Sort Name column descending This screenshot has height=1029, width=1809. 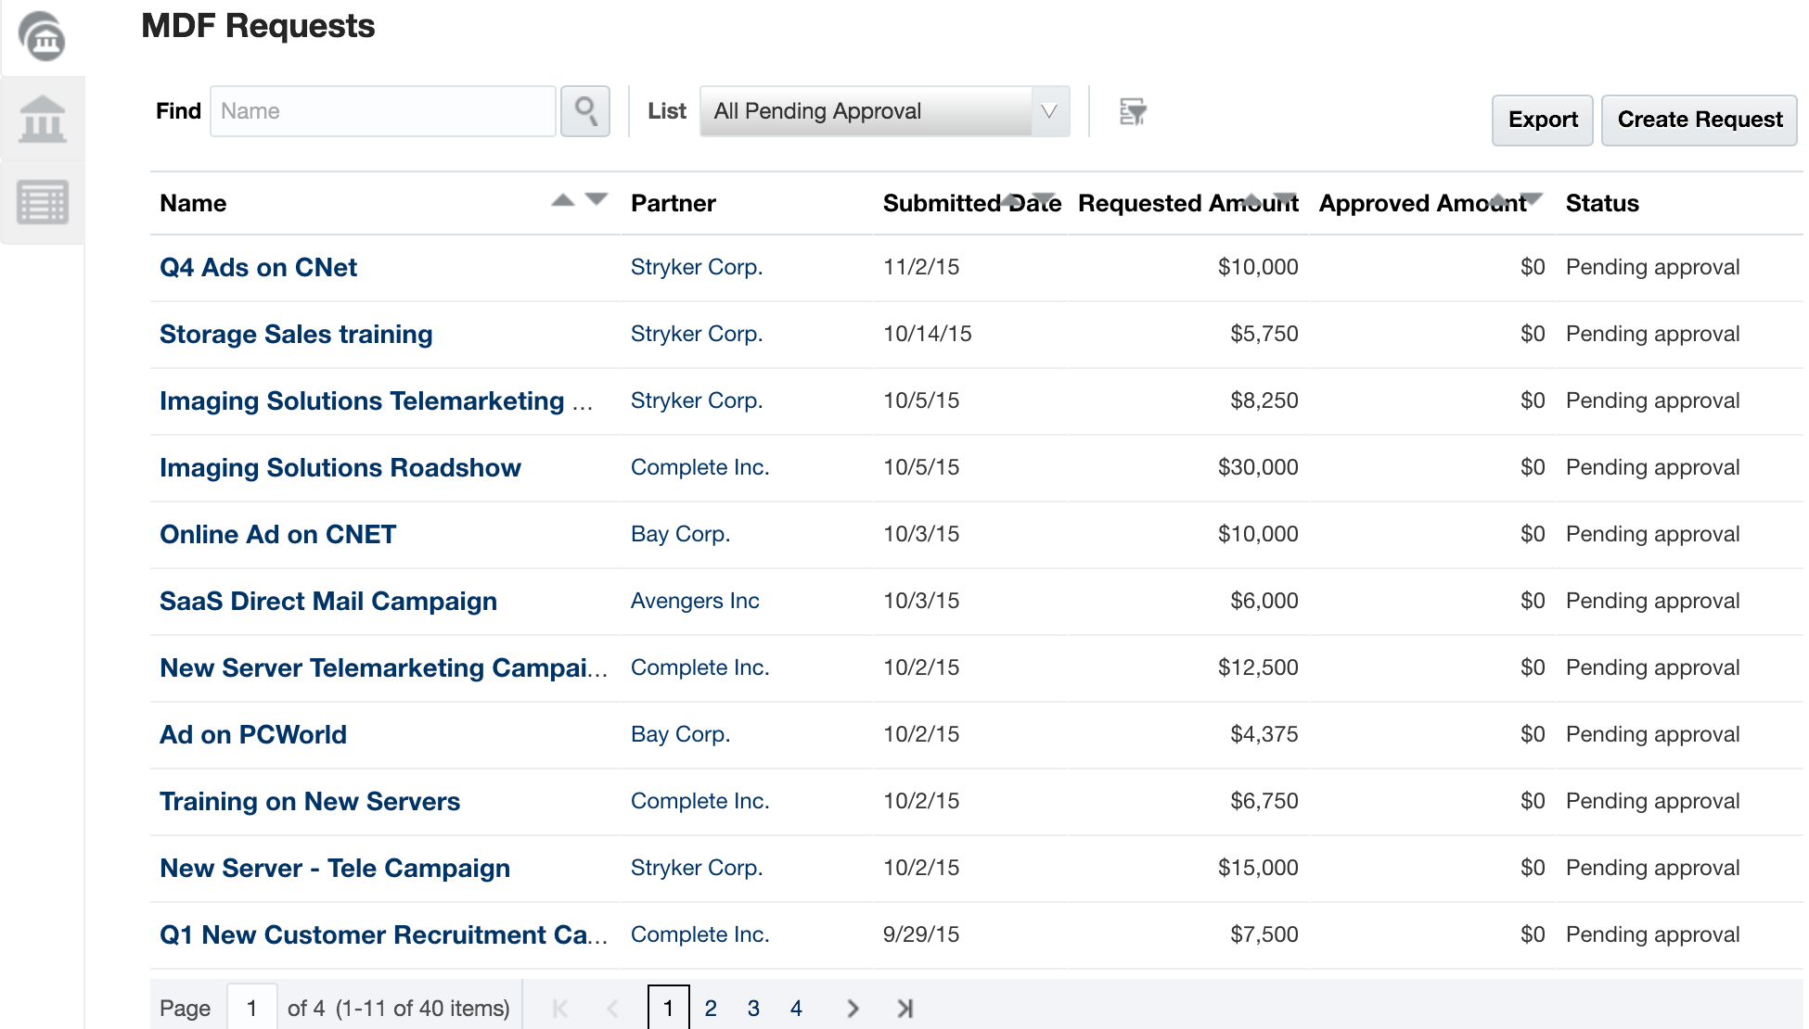[597, 198]
